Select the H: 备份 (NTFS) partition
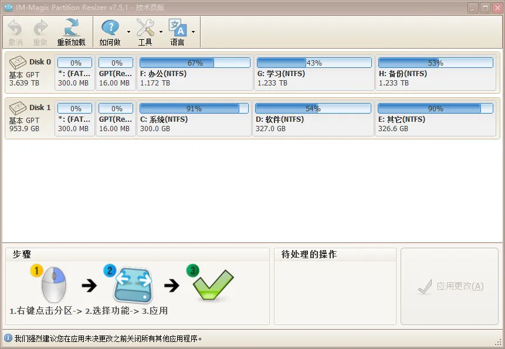The width and height of the screenshot is (505, 349). tap(435, 74)
